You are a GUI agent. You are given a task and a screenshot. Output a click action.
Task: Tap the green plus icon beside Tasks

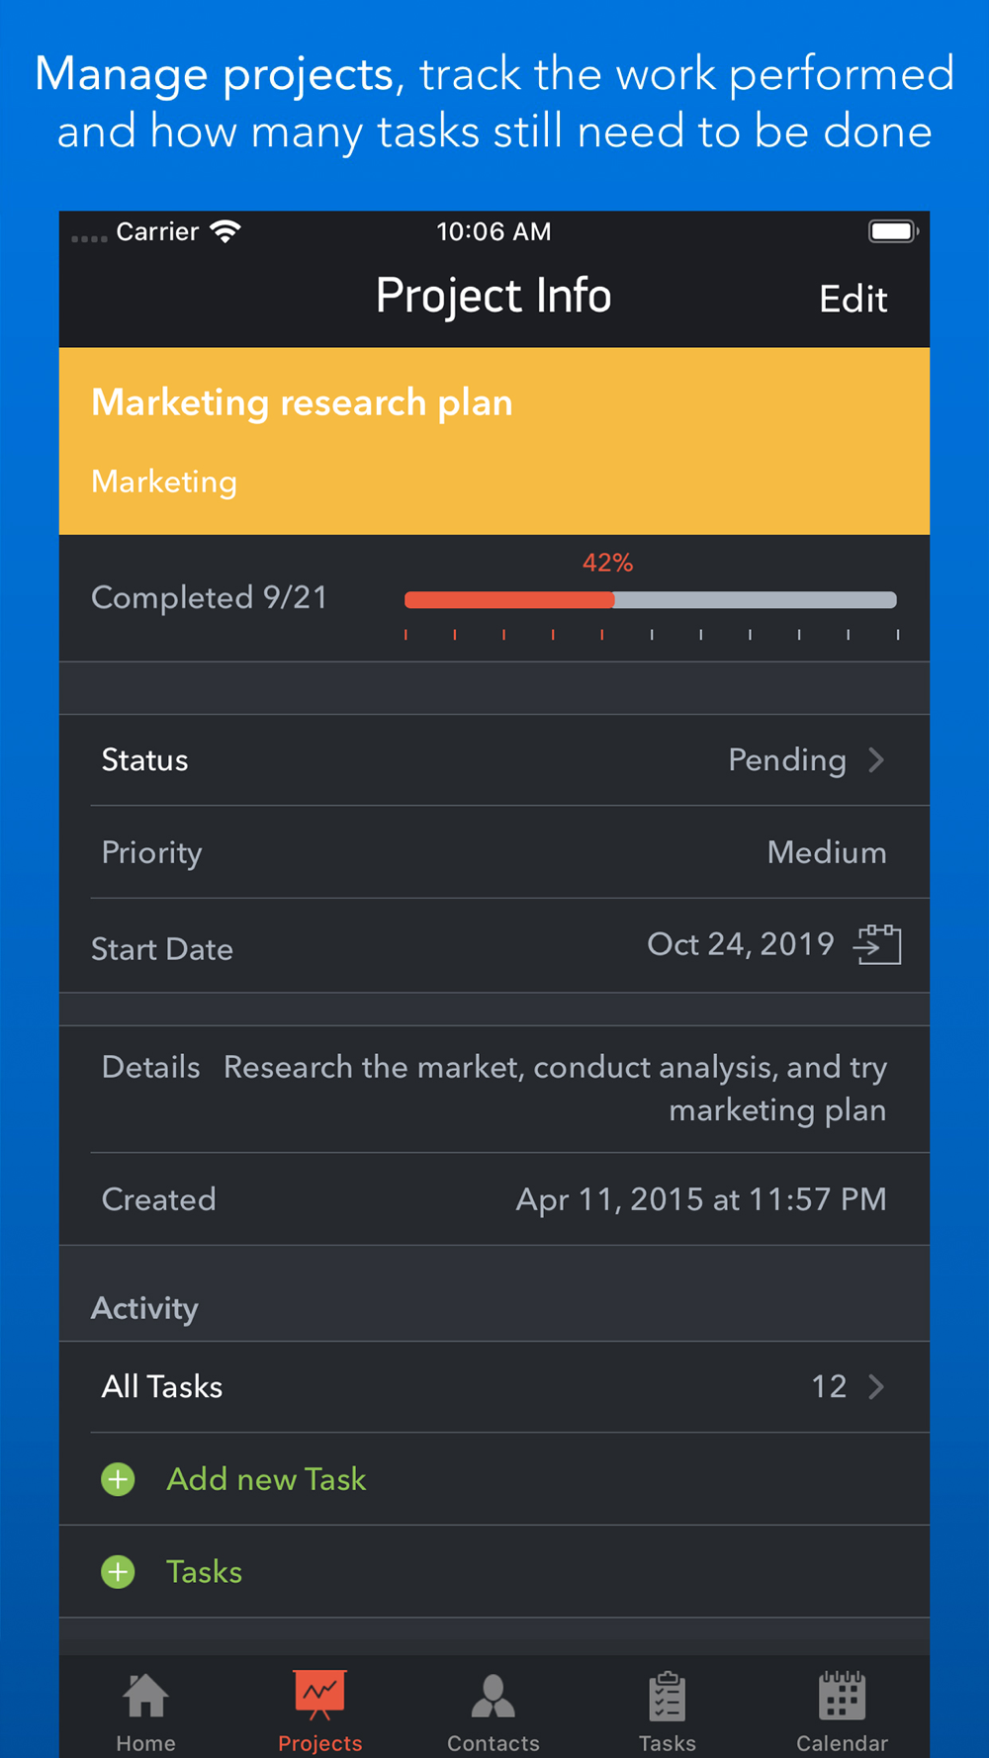tap(119, 1572)
